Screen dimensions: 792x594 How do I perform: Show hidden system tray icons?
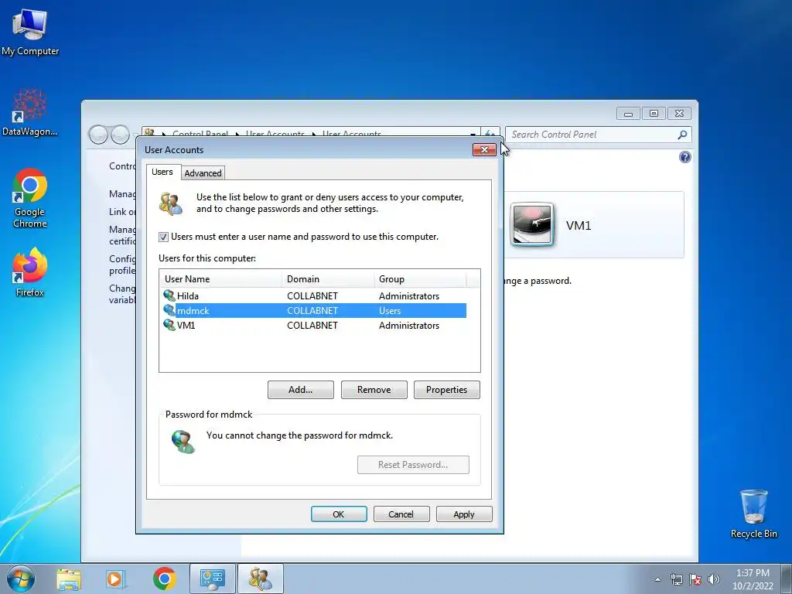(657, 579)
